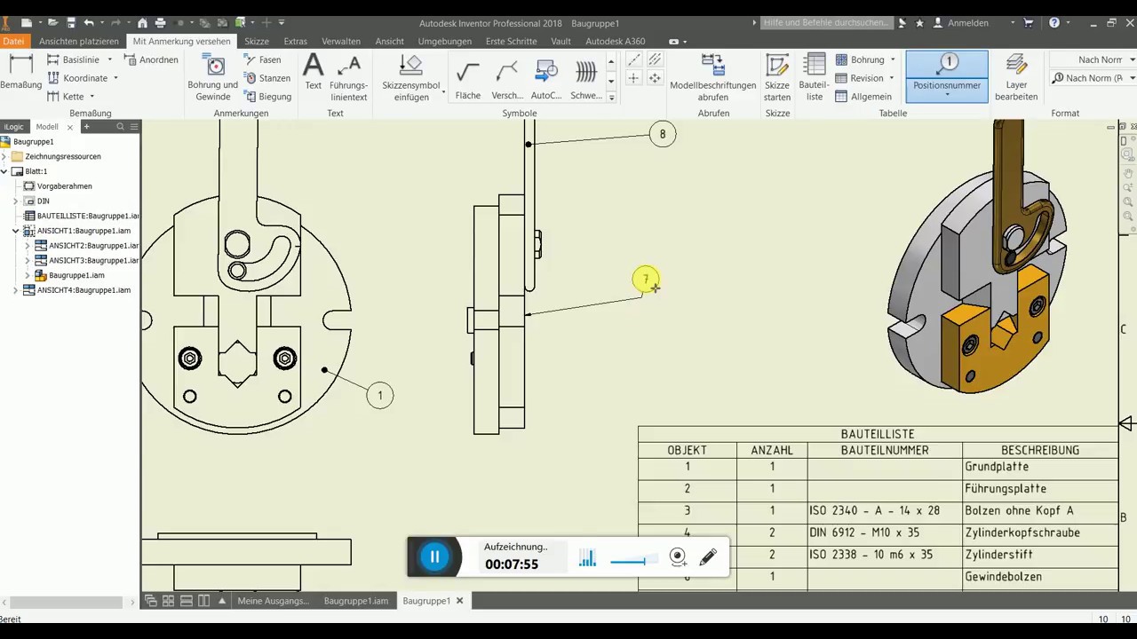Open Layer bearbeiten tool
The image size is (1137, 639).
click(1016, 77)
